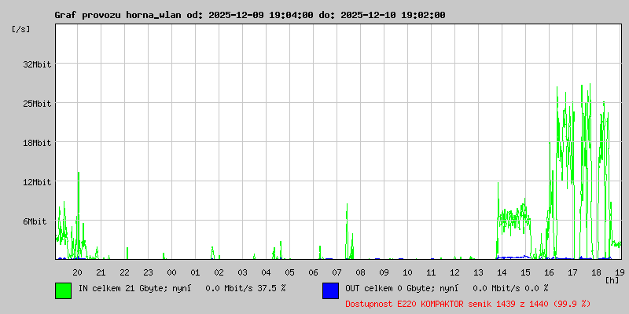Click the '32Mbit' y-axis label

point(37,64)
